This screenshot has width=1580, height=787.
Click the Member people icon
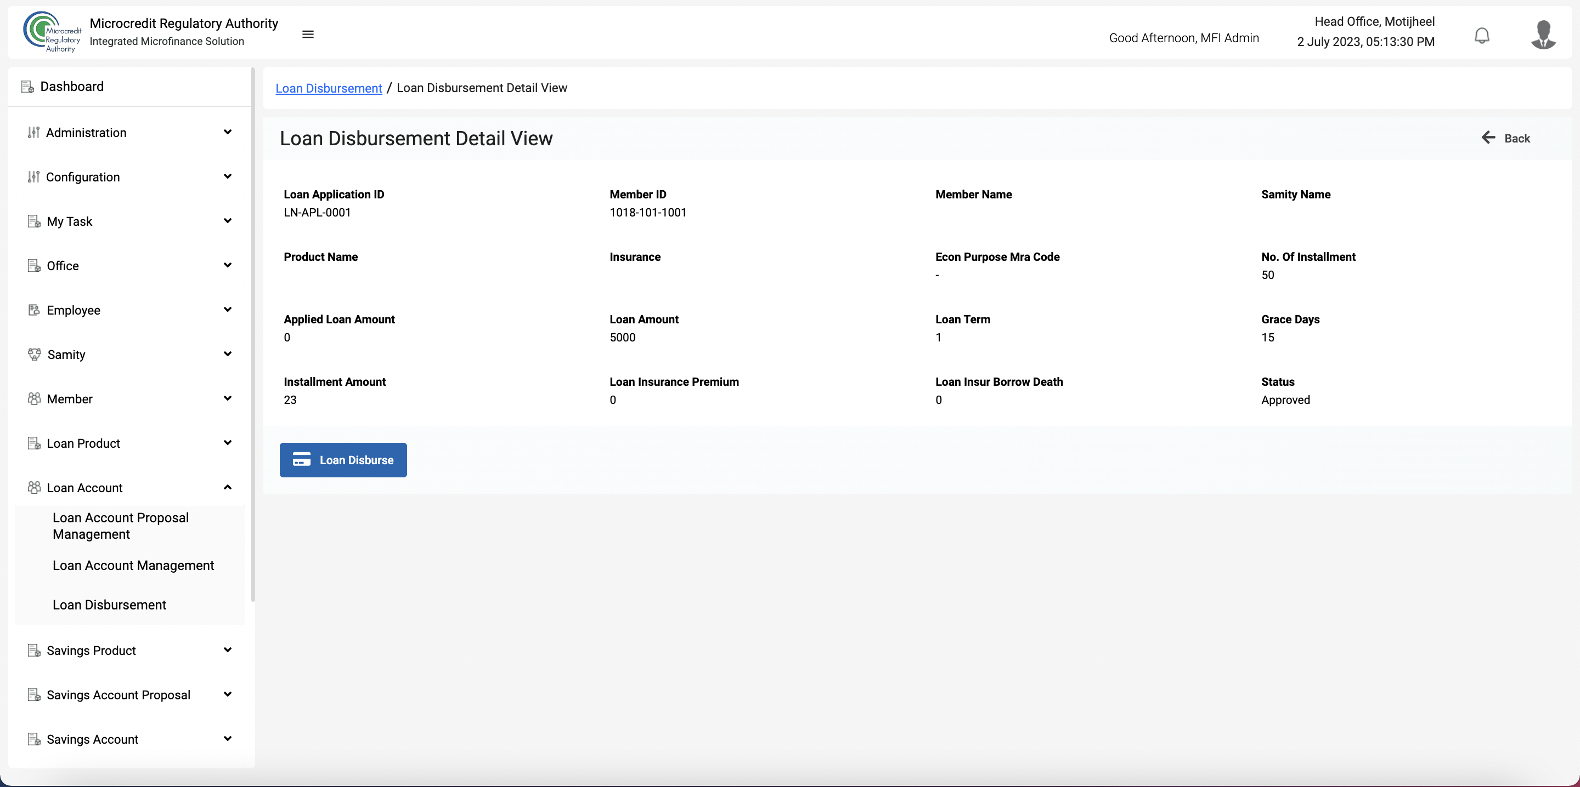[33, 399]
